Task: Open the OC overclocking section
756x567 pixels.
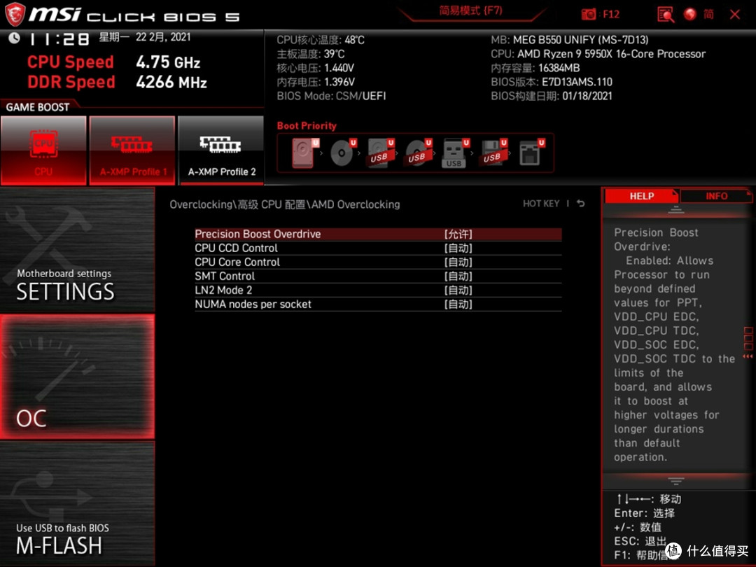Action: pyautogui.click(x=77, y=377)
